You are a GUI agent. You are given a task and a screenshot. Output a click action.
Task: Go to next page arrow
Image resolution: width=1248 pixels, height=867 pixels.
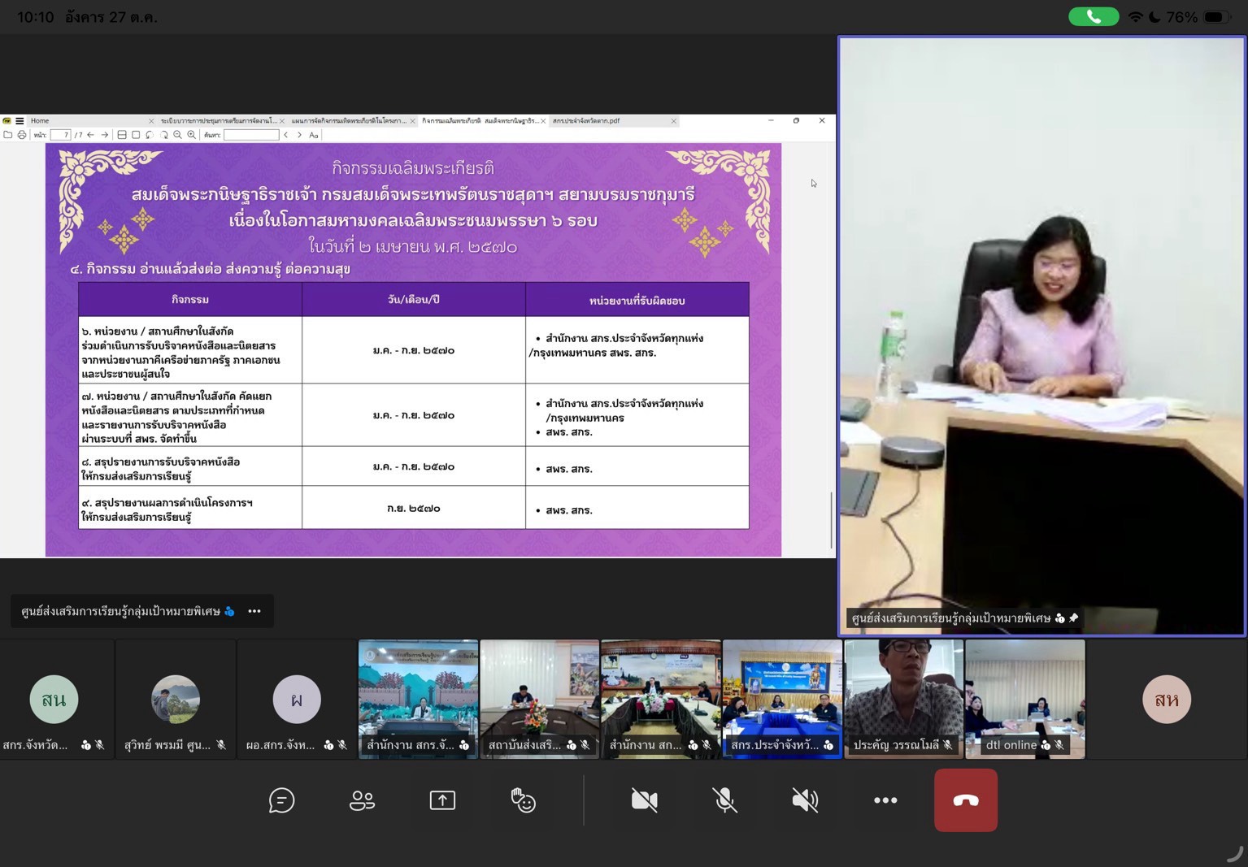[x=104, y=135]
